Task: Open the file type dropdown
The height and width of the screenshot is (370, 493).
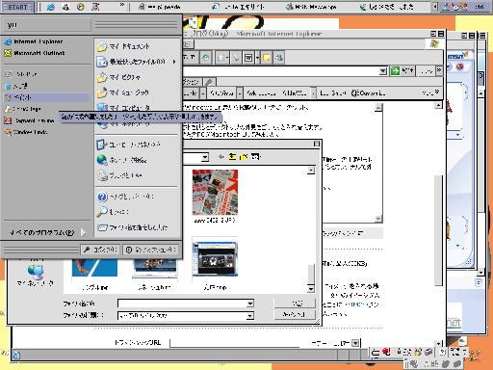Action: tap(250, 316)
